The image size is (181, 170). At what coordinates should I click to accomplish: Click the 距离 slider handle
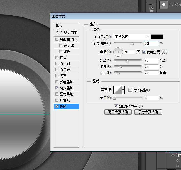tap(127, 61)
